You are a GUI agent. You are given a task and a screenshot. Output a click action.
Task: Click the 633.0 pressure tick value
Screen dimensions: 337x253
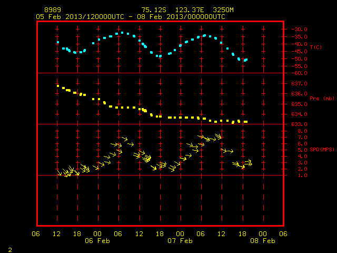pos(299,124)
